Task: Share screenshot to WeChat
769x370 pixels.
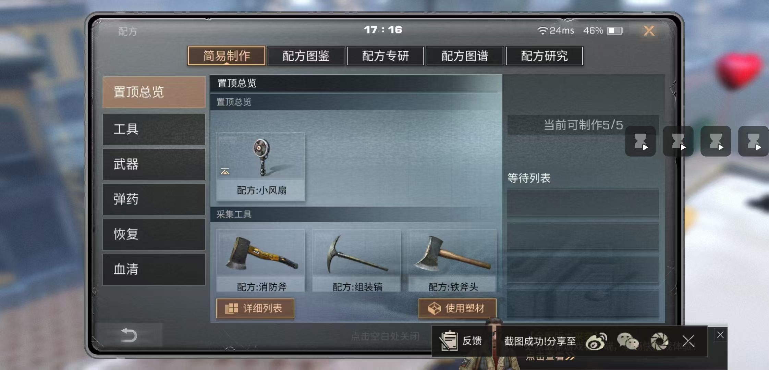Action: coord(628,342)
